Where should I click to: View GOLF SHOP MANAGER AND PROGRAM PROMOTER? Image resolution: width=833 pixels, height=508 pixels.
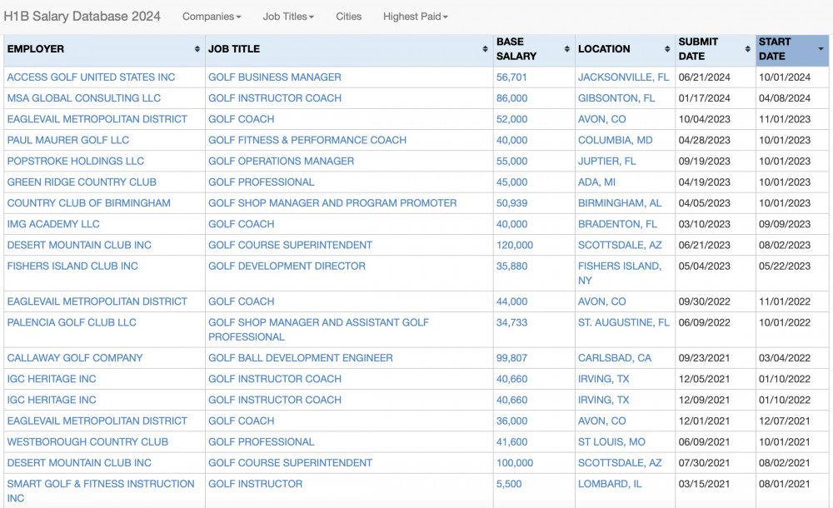(332, 203)
